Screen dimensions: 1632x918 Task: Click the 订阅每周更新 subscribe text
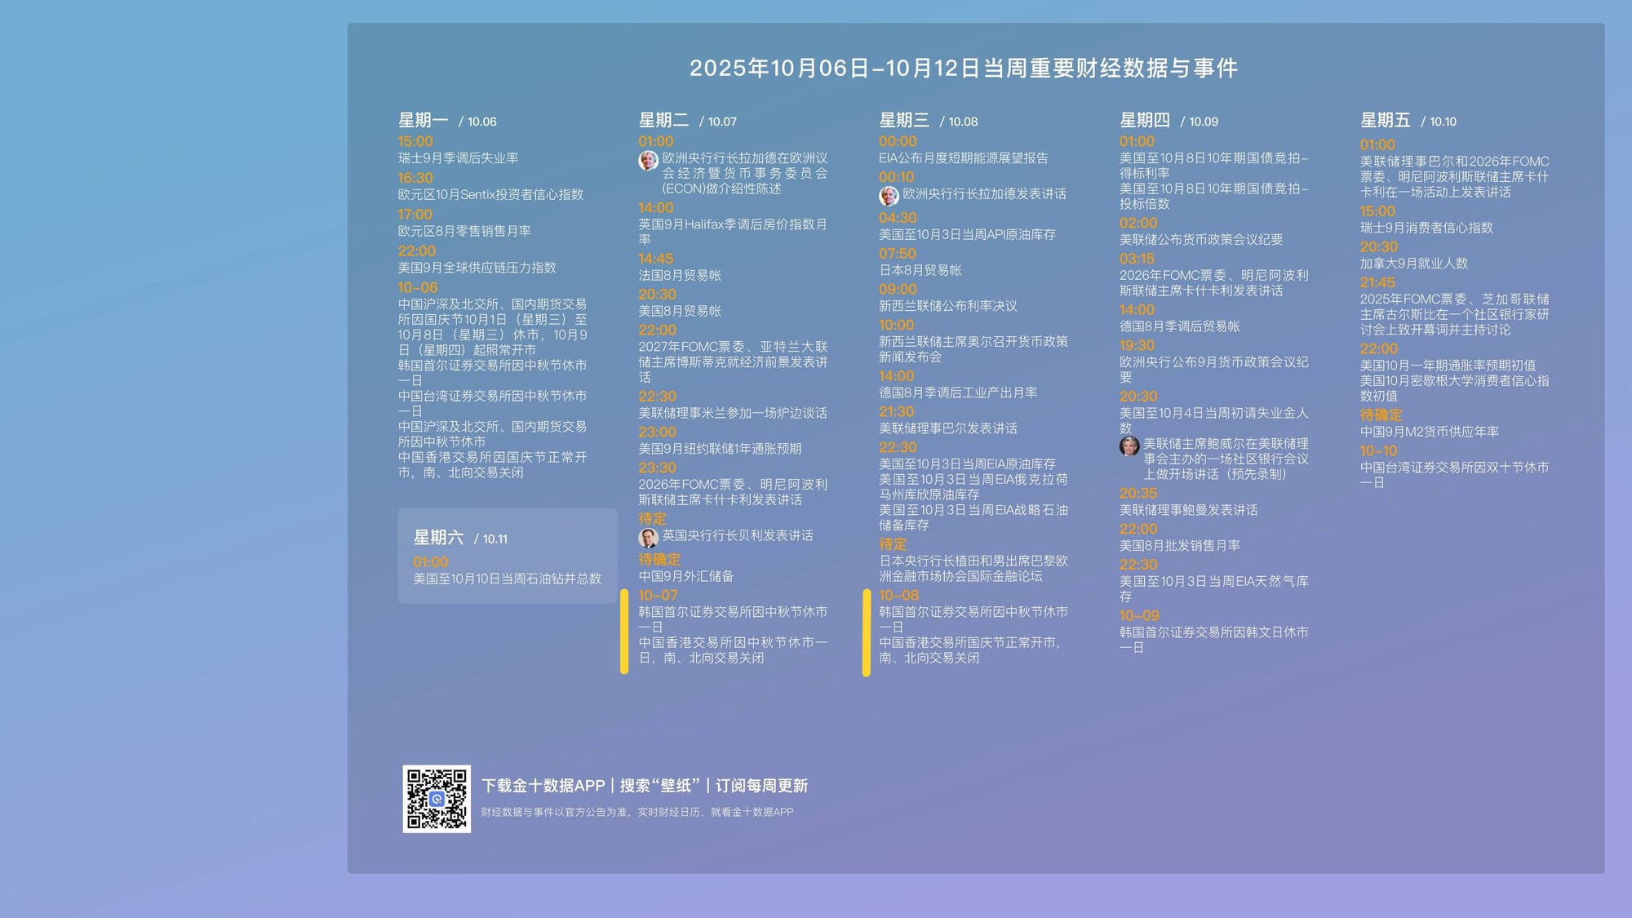click(x=761, y=786)
